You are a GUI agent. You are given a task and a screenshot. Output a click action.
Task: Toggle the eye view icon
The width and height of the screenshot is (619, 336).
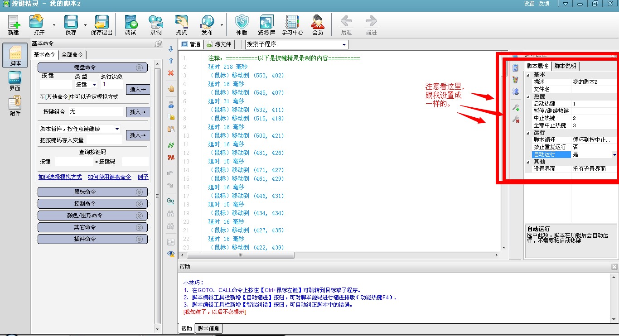point(171,254)
